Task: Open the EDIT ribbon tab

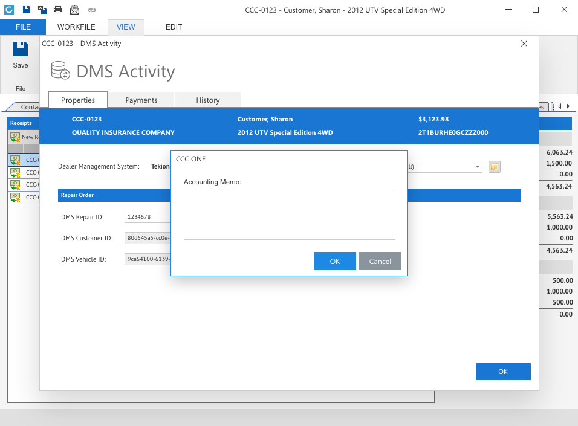Action: [174, 27]
